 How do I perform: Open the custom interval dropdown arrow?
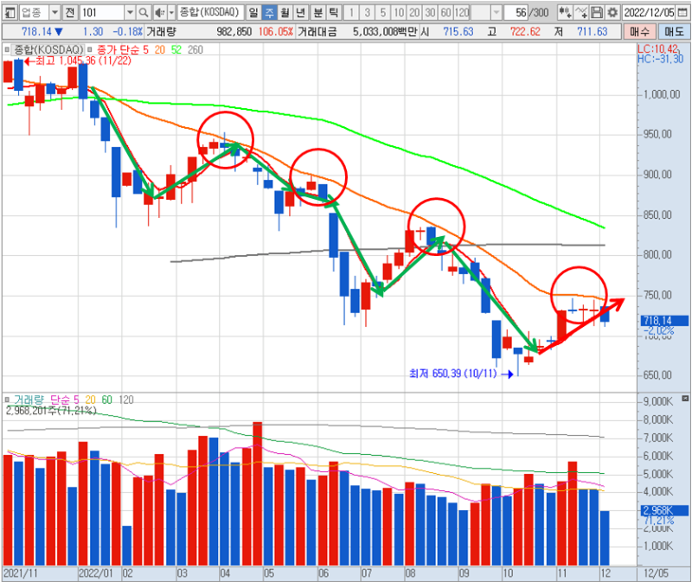(x=497, y=12)
